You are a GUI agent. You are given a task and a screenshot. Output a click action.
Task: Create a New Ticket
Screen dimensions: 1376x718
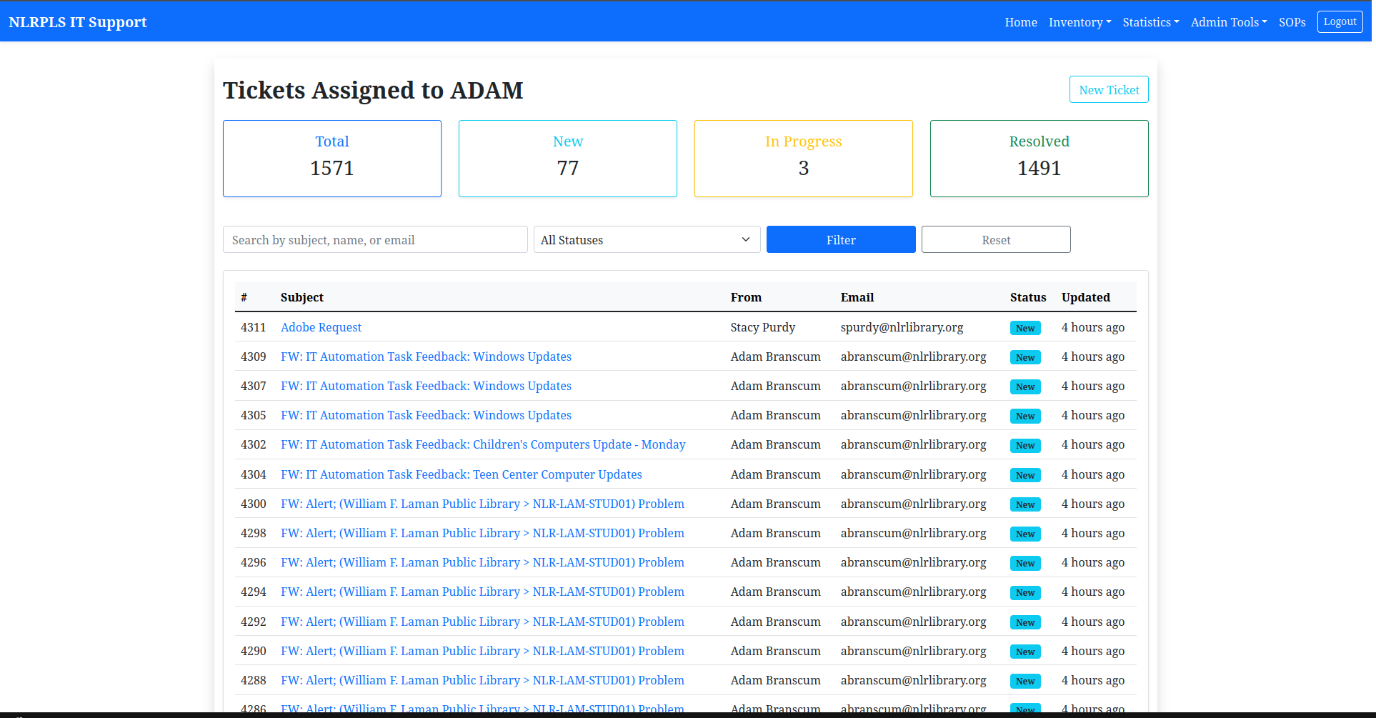(1108, 90)
